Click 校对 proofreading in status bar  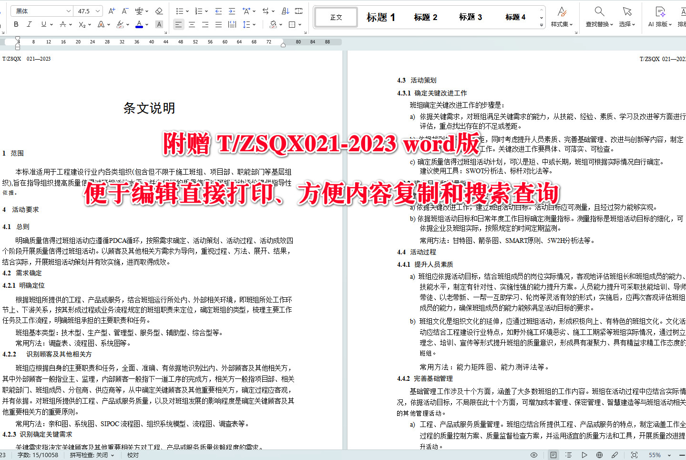(133, 455)
